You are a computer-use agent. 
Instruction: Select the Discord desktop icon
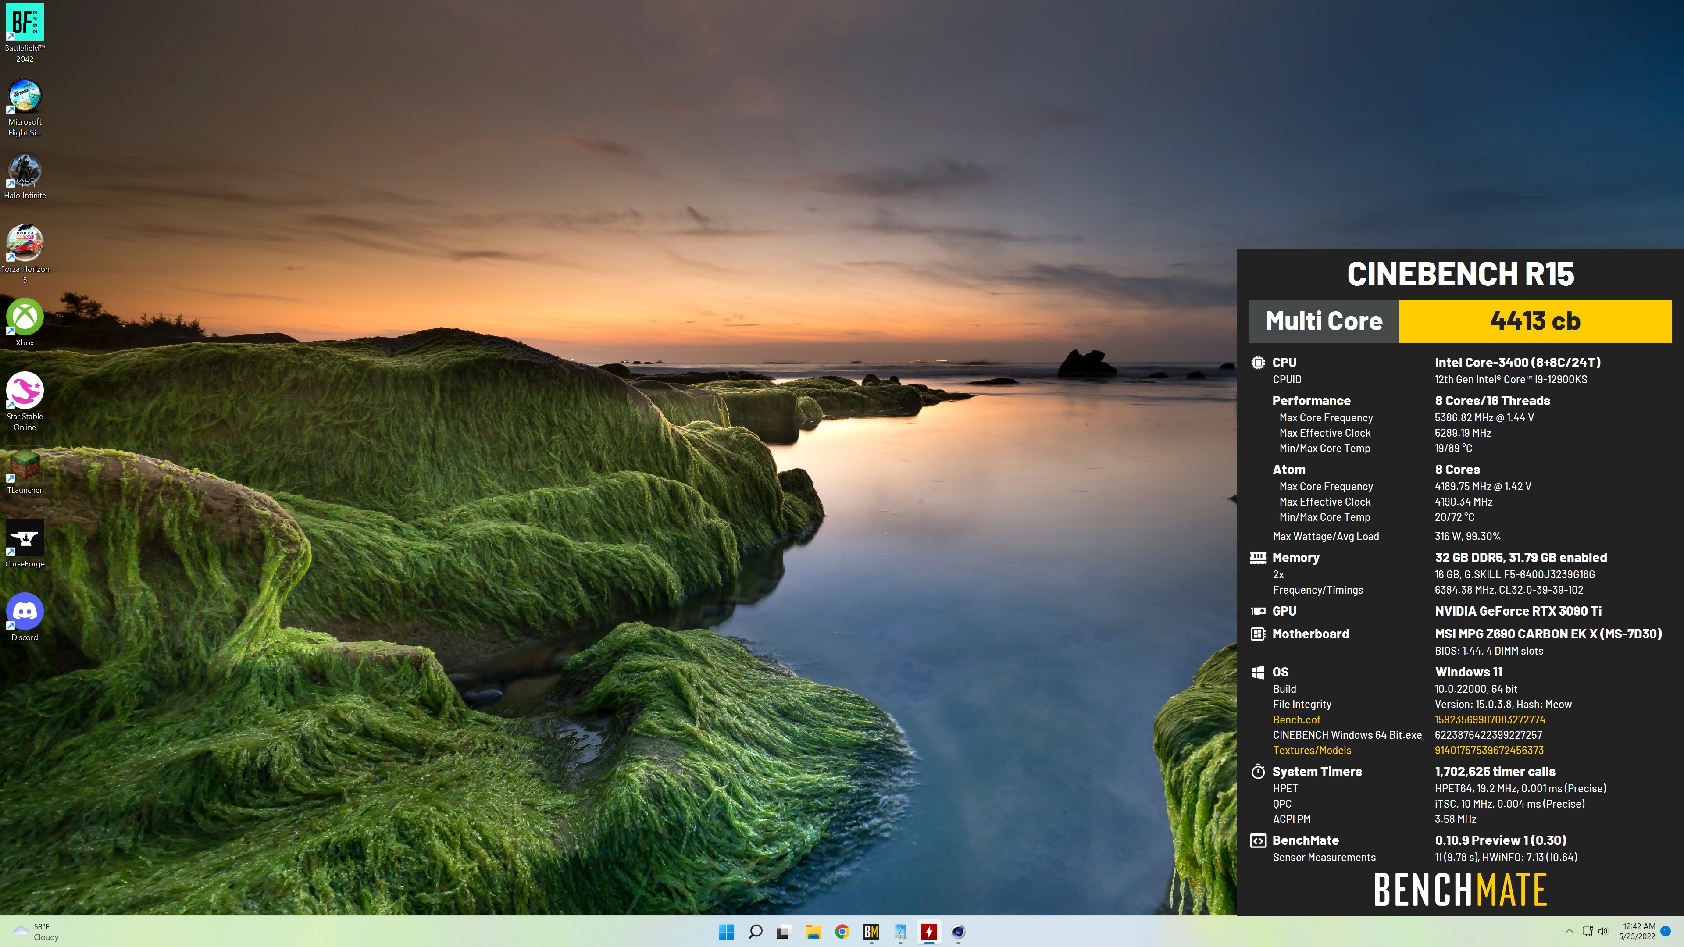[25, 617]
